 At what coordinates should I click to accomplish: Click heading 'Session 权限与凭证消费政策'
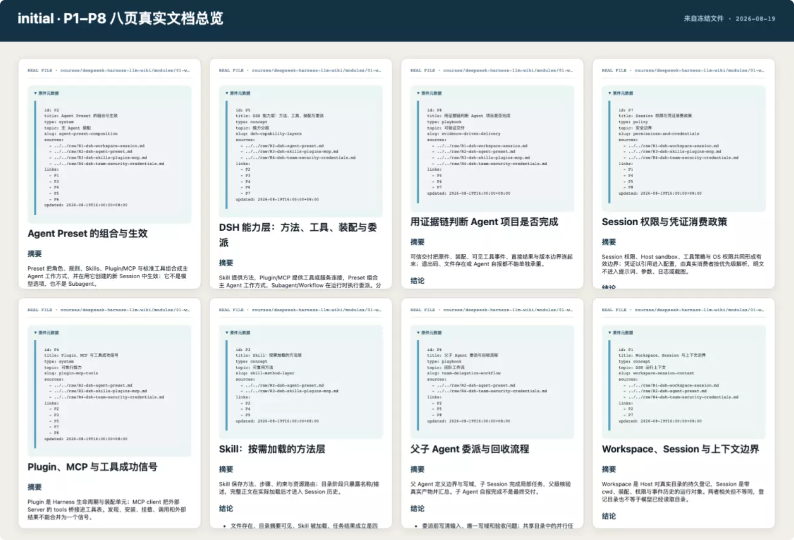coord(664,222)
